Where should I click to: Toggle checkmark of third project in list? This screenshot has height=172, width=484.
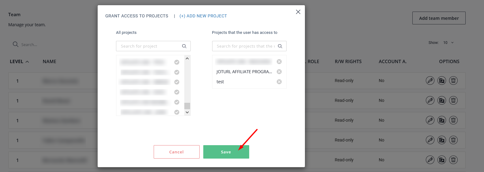coord(177,82)
